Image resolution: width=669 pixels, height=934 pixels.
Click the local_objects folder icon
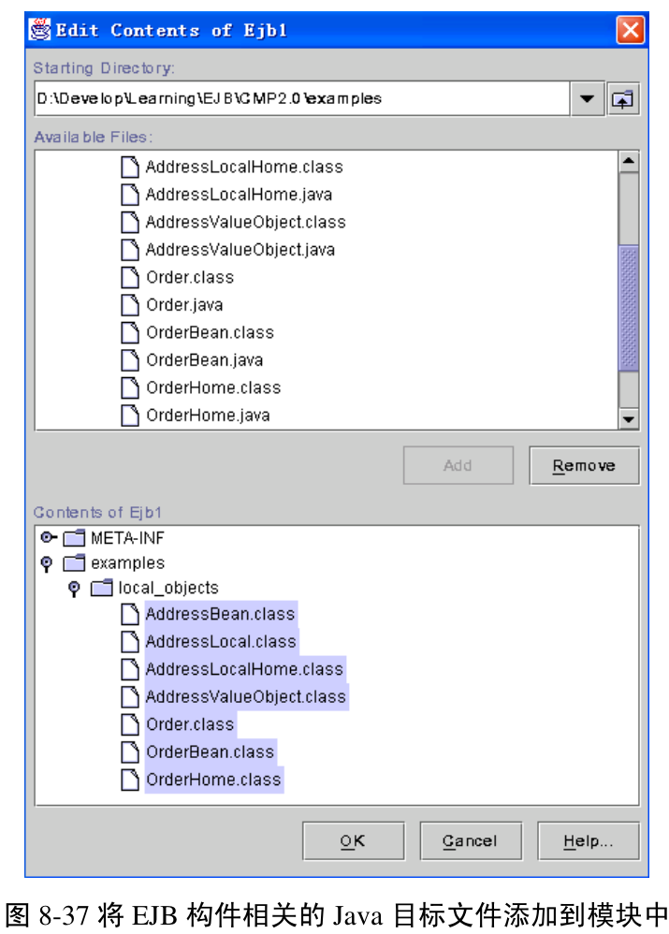pos(102,588)
